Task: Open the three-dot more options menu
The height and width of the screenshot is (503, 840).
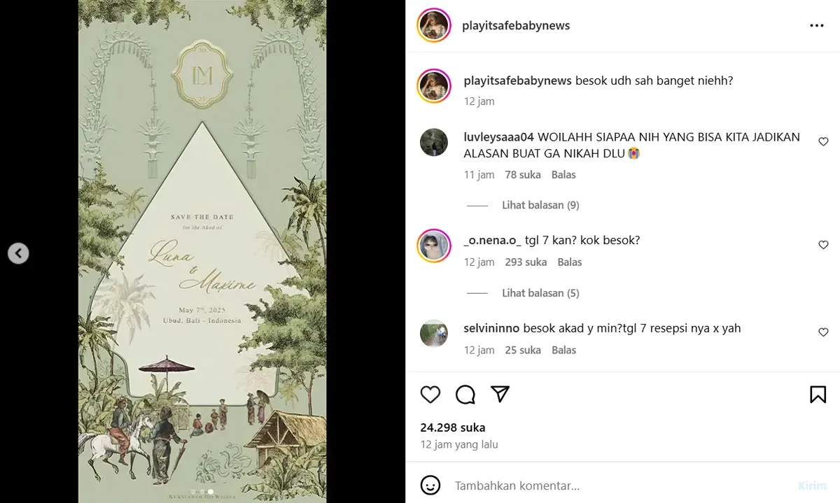Action: [817, 25]
